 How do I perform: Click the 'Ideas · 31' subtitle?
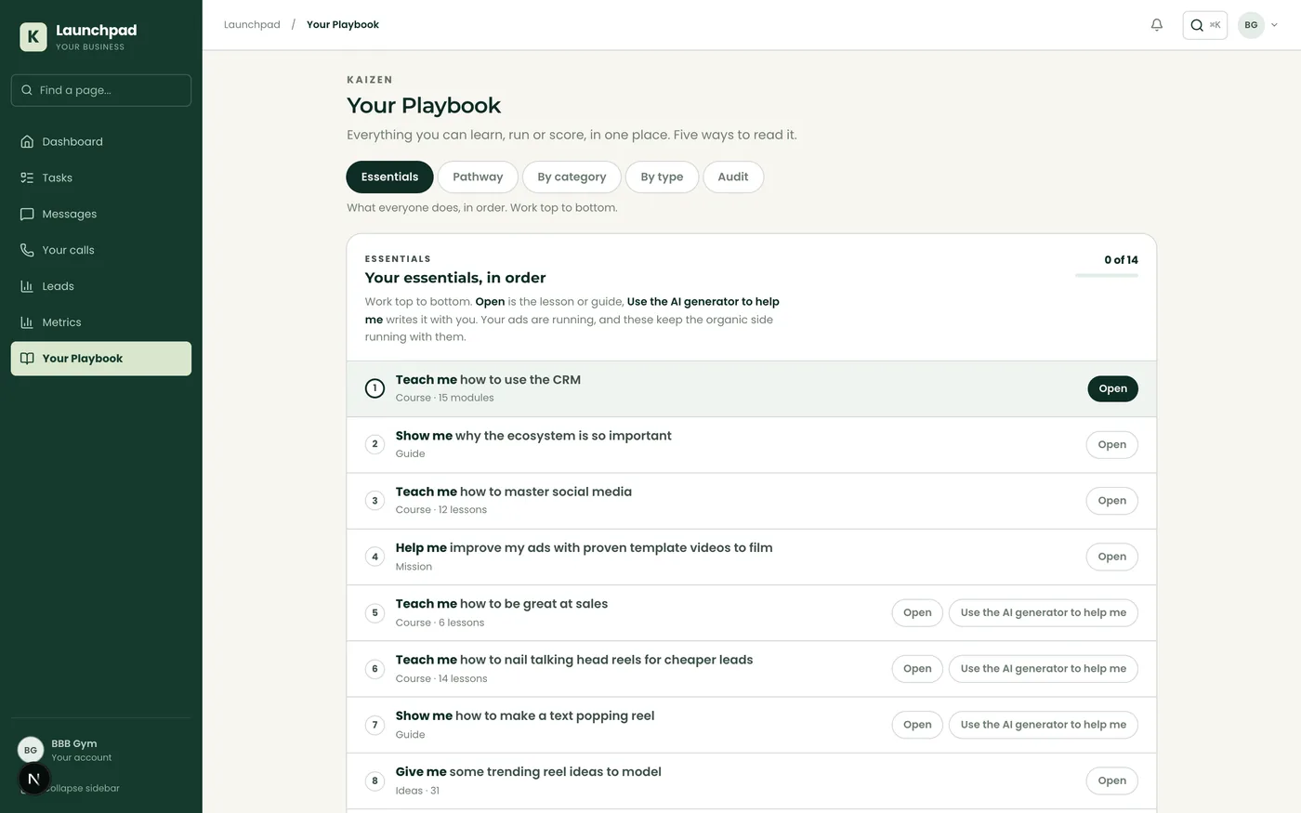click(417, 791)
